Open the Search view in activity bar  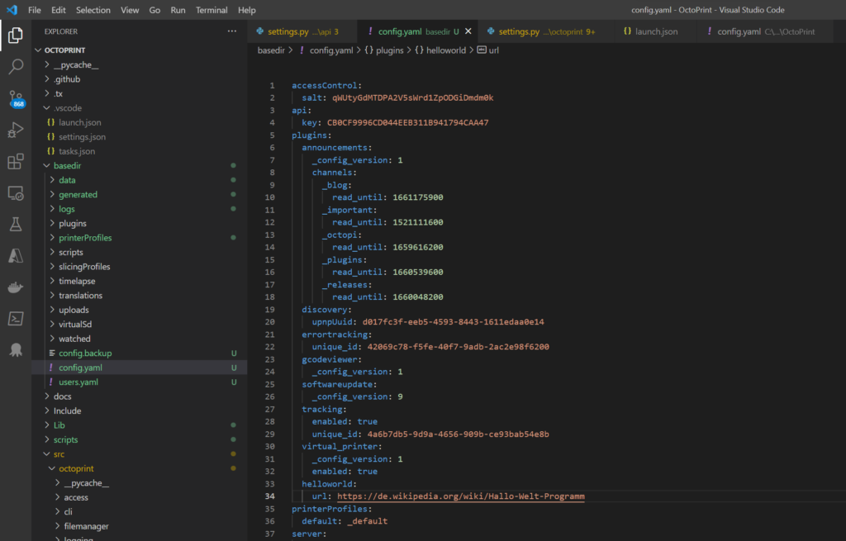[x=16, y=67]
